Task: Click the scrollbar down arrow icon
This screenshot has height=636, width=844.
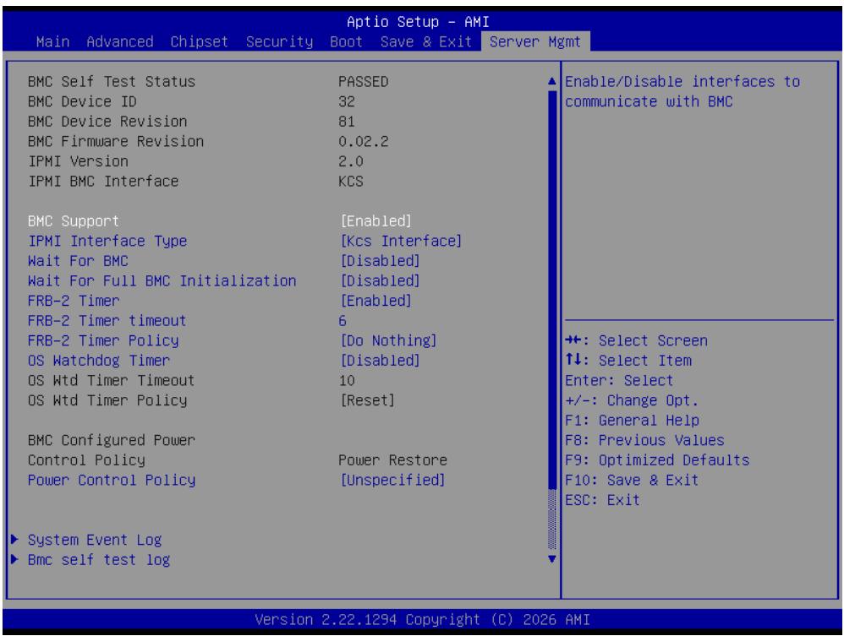Action: click(x=551, y=559)
